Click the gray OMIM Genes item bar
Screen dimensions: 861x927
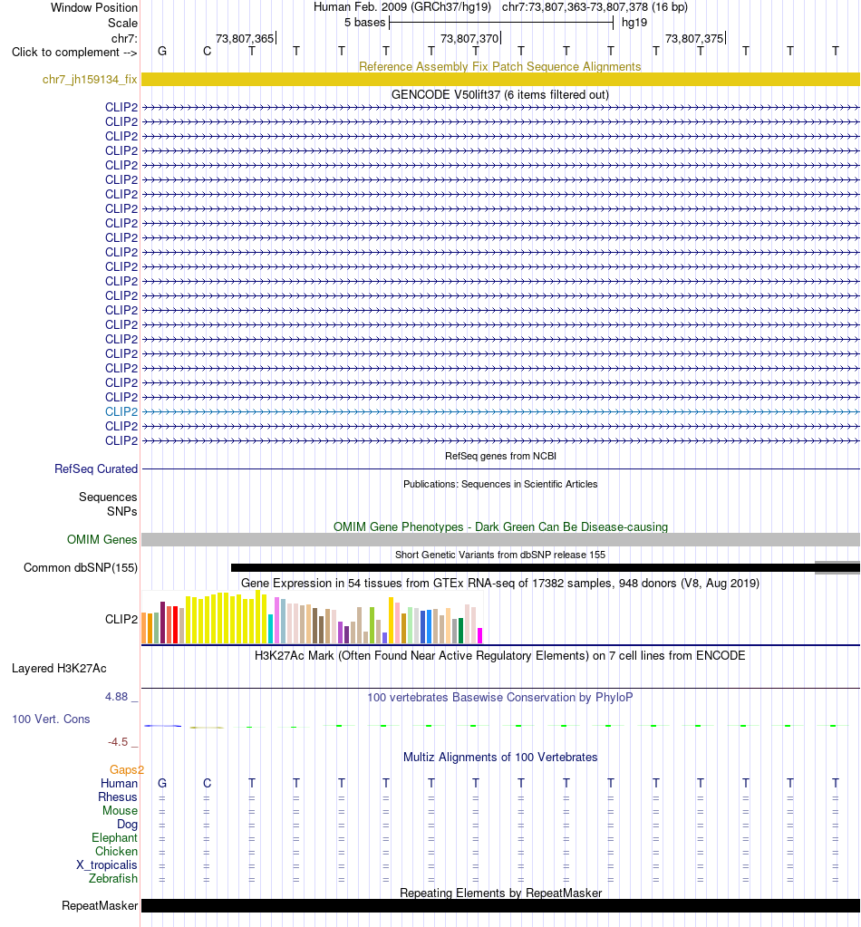tap(501, 539)
